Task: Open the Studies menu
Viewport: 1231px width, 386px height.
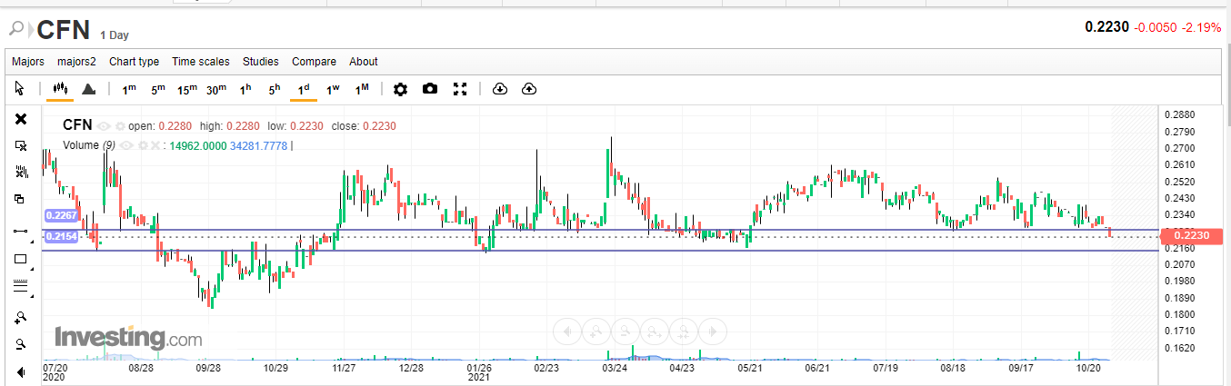Action: click(260, 62)
